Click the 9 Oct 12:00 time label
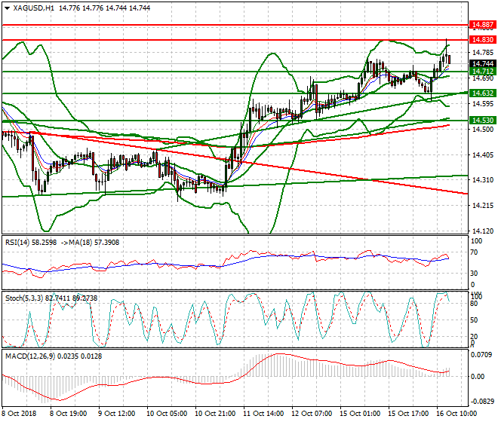 [x=116, y=414]
